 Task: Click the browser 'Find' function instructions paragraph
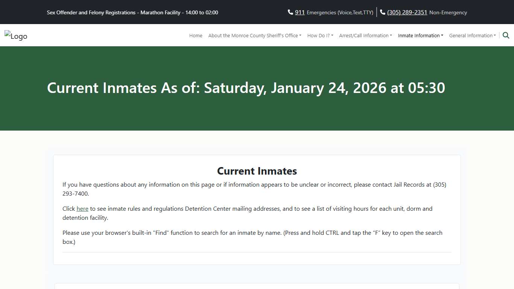click(252, 237)
